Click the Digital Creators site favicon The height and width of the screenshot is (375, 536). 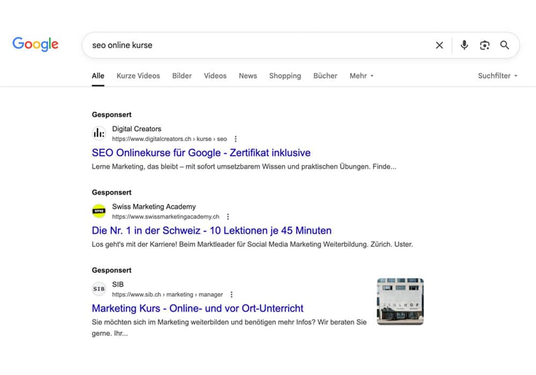click(x=99, y=133)
